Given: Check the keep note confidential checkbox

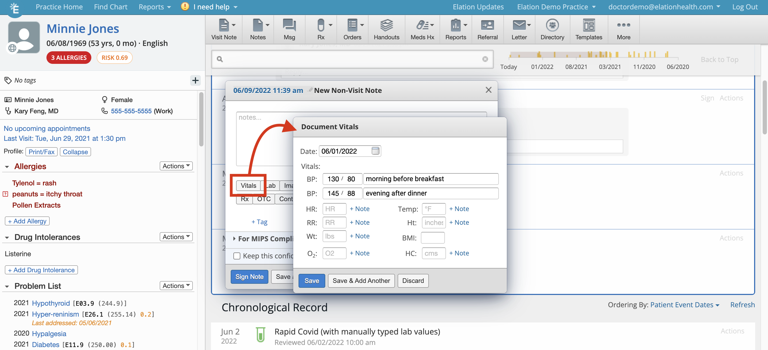Looking at the screenshot, I should (x=237, y=256).
